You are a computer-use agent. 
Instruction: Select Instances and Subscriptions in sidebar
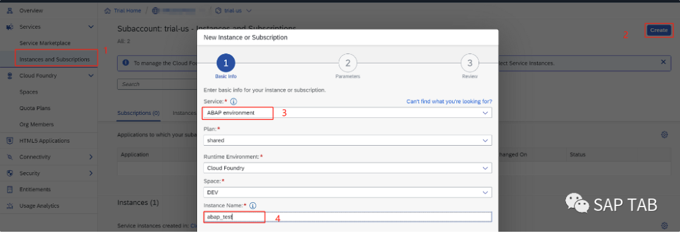(x=55, y=59)
